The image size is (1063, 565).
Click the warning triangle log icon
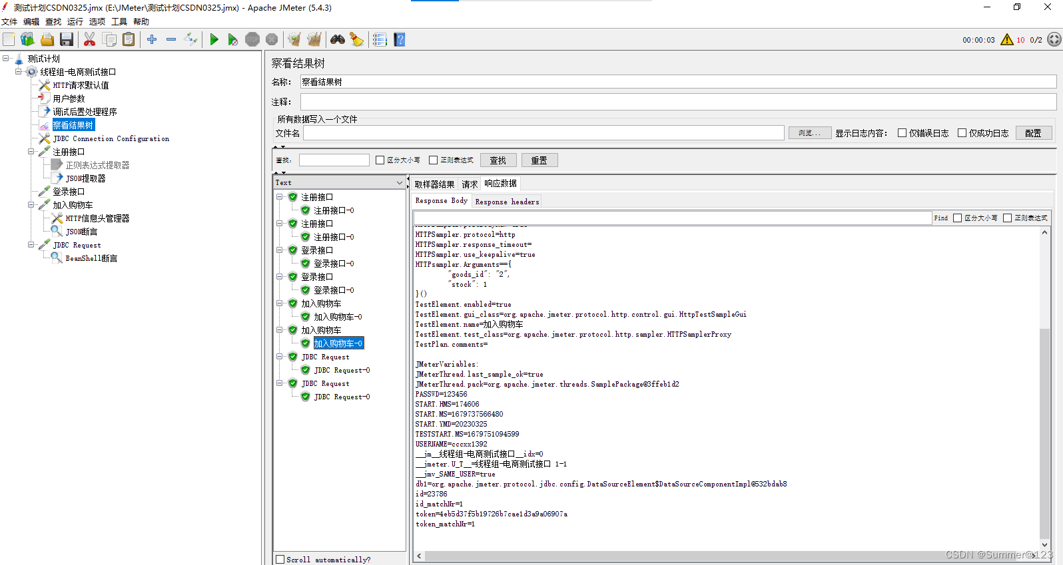pyautogui.click(x=1007, y=40)
